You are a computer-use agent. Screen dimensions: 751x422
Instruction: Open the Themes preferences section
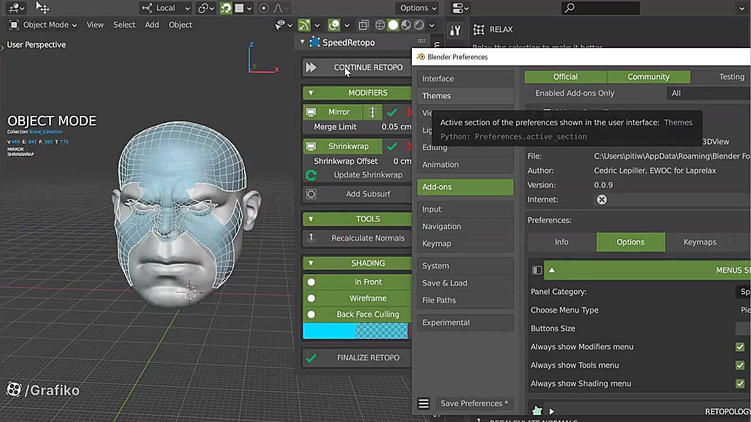(x=465, y=96)
